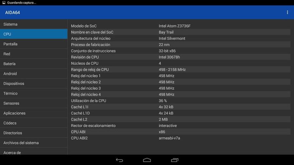This screenshot has height=165, width=294.
Task: Open the Sensores section
Action: tap(34, 103)
